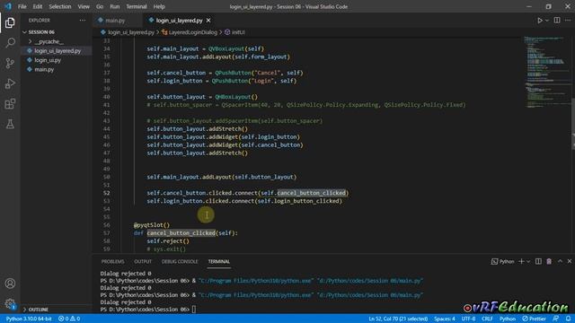Image resolution: width=575 pixels, height=323 pixels.
Task: Open the Testing flask icon
Action: coord(10,124)
